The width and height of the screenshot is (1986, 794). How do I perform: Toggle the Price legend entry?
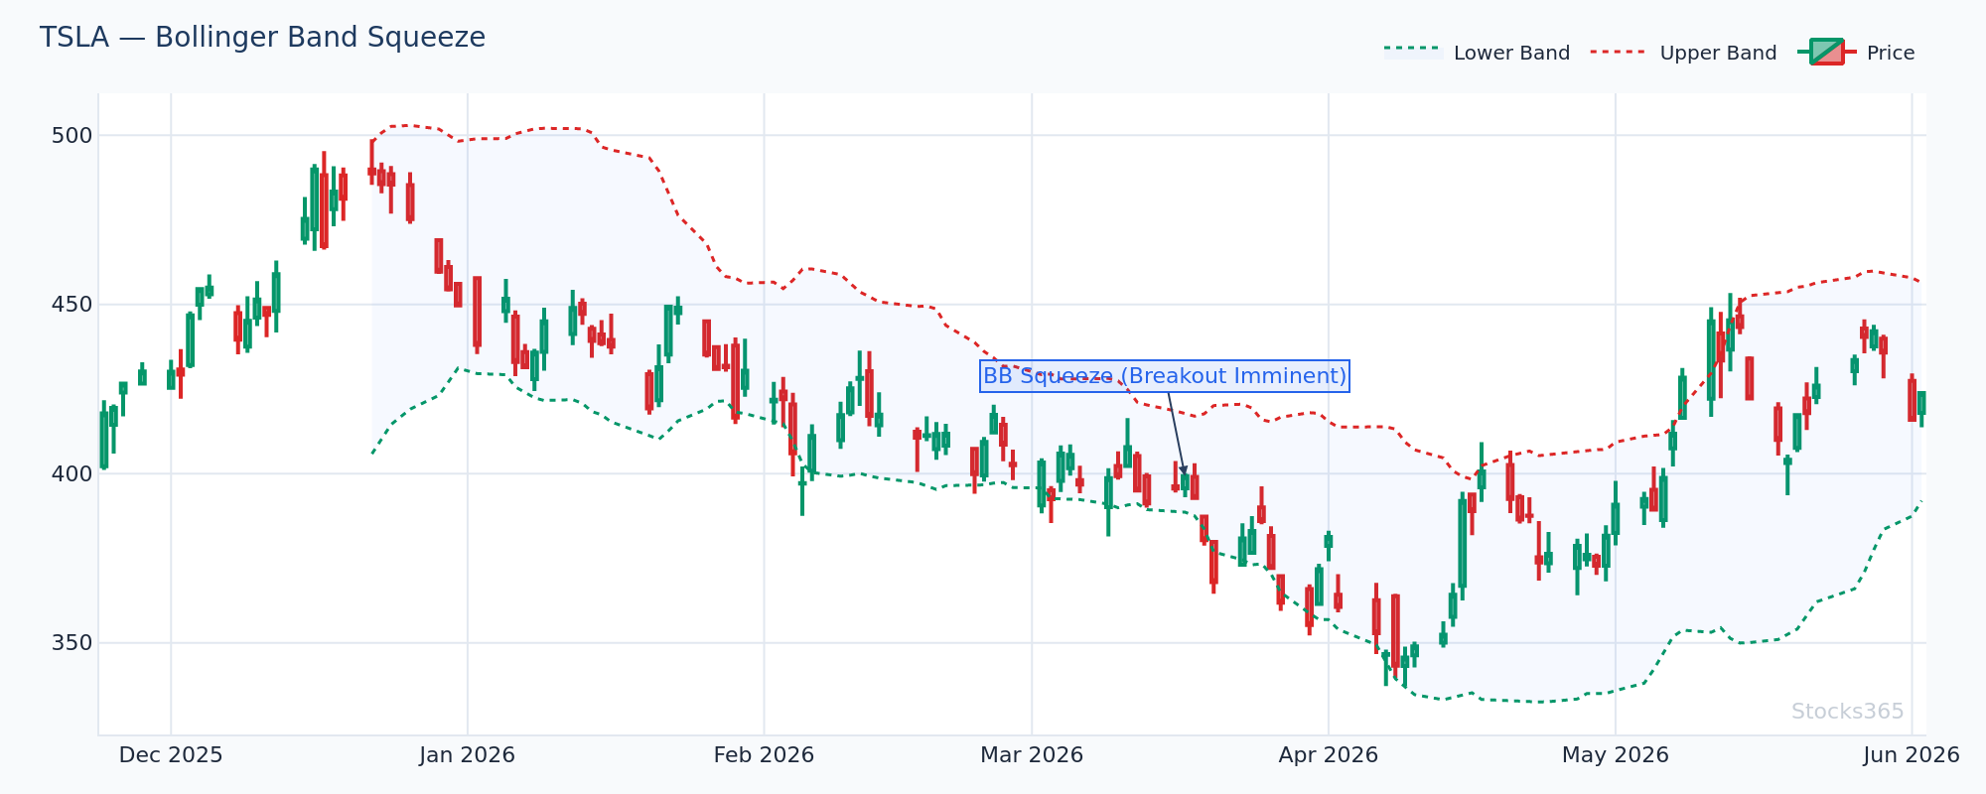coord(1856,53)
